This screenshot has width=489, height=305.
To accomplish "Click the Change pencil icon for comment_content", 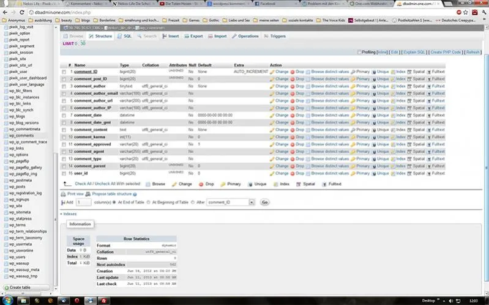I will point(272,130).
